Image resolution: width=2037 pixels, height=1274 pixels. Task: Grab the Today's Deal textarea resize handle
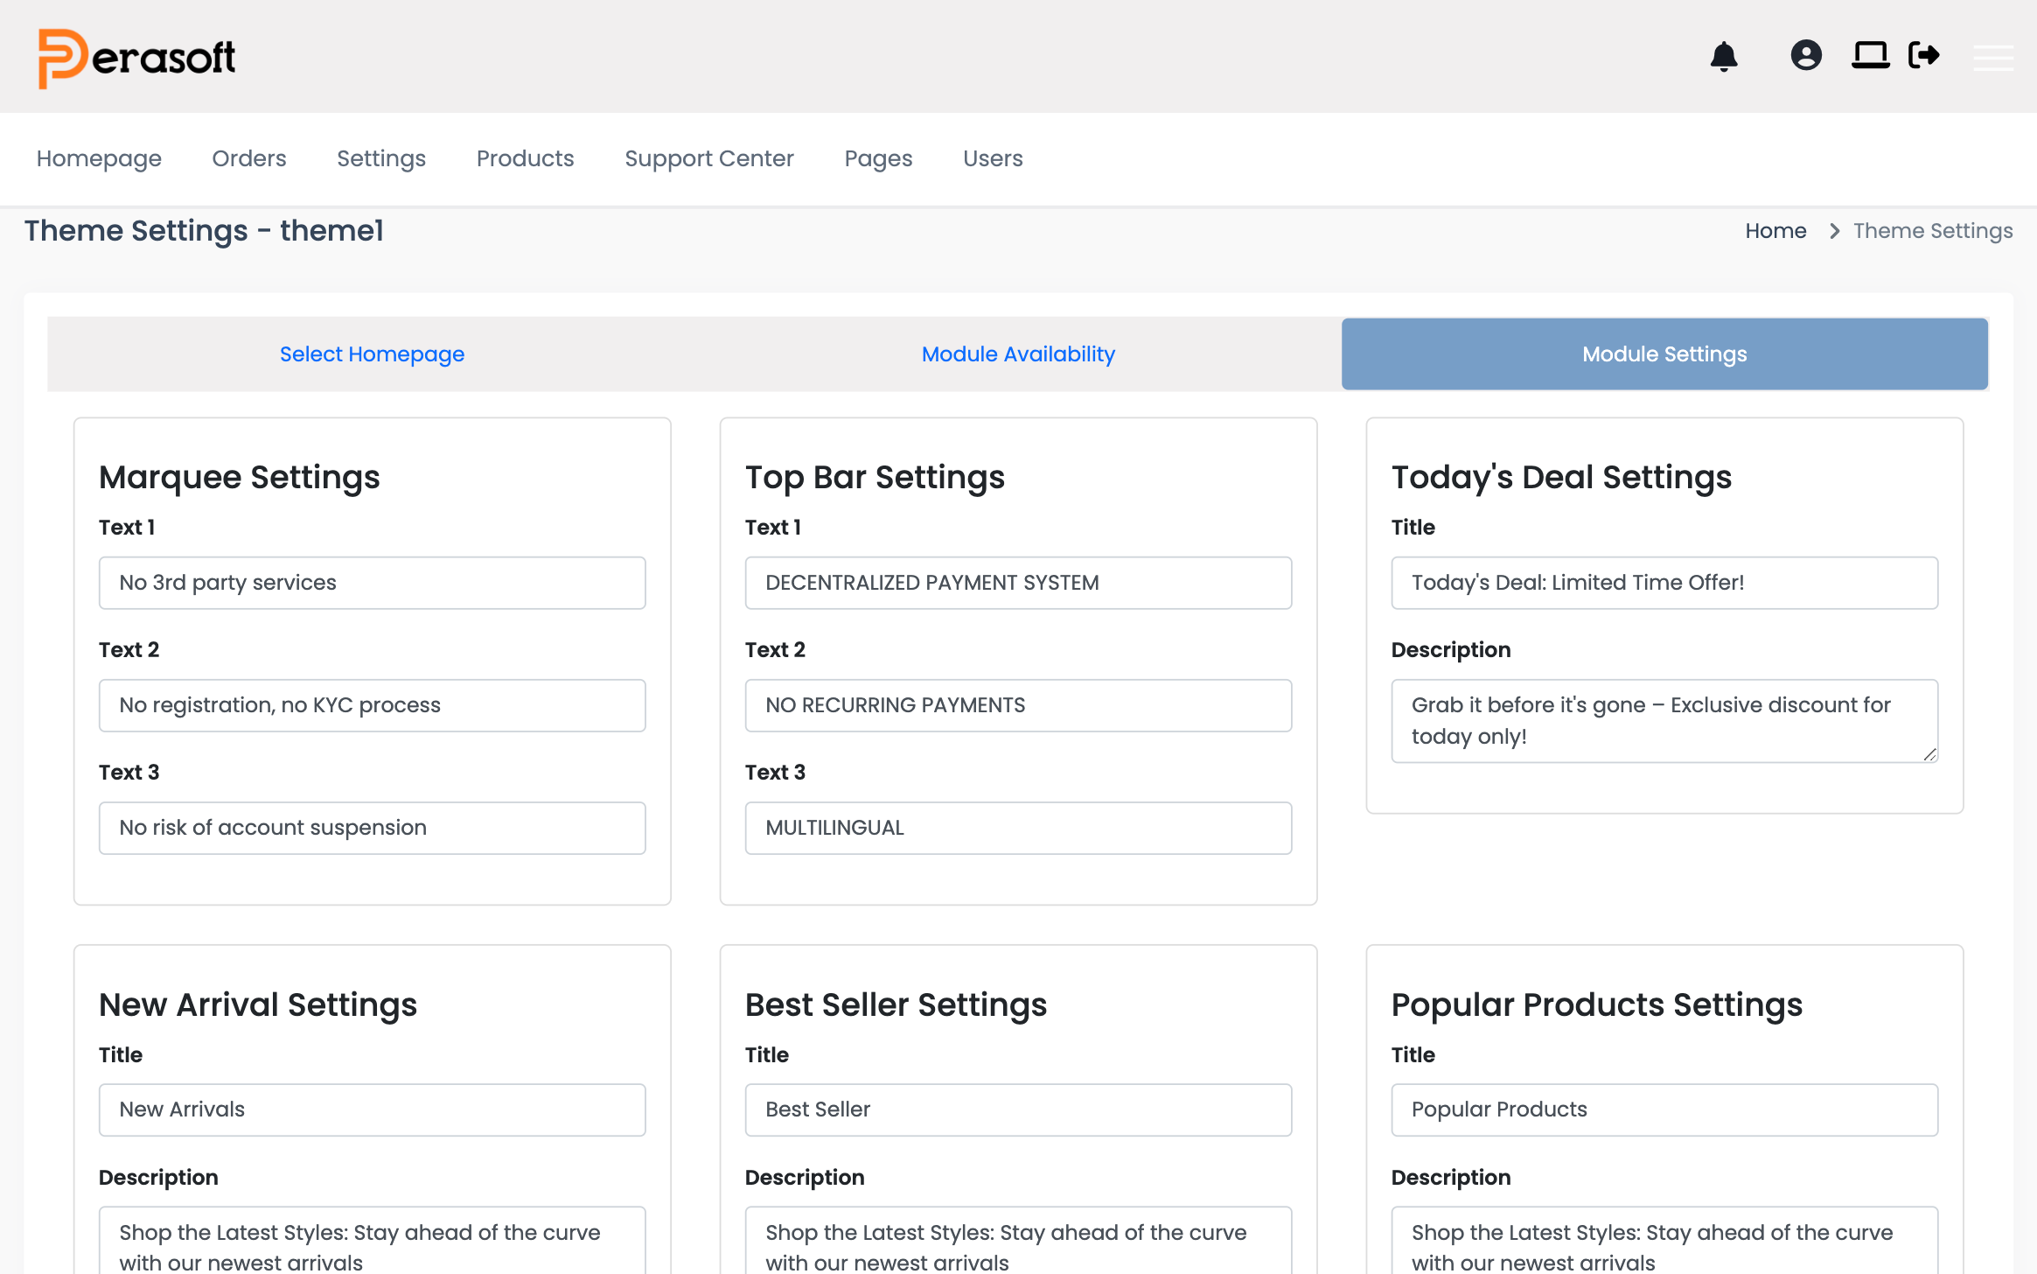tap(1929, 754)
